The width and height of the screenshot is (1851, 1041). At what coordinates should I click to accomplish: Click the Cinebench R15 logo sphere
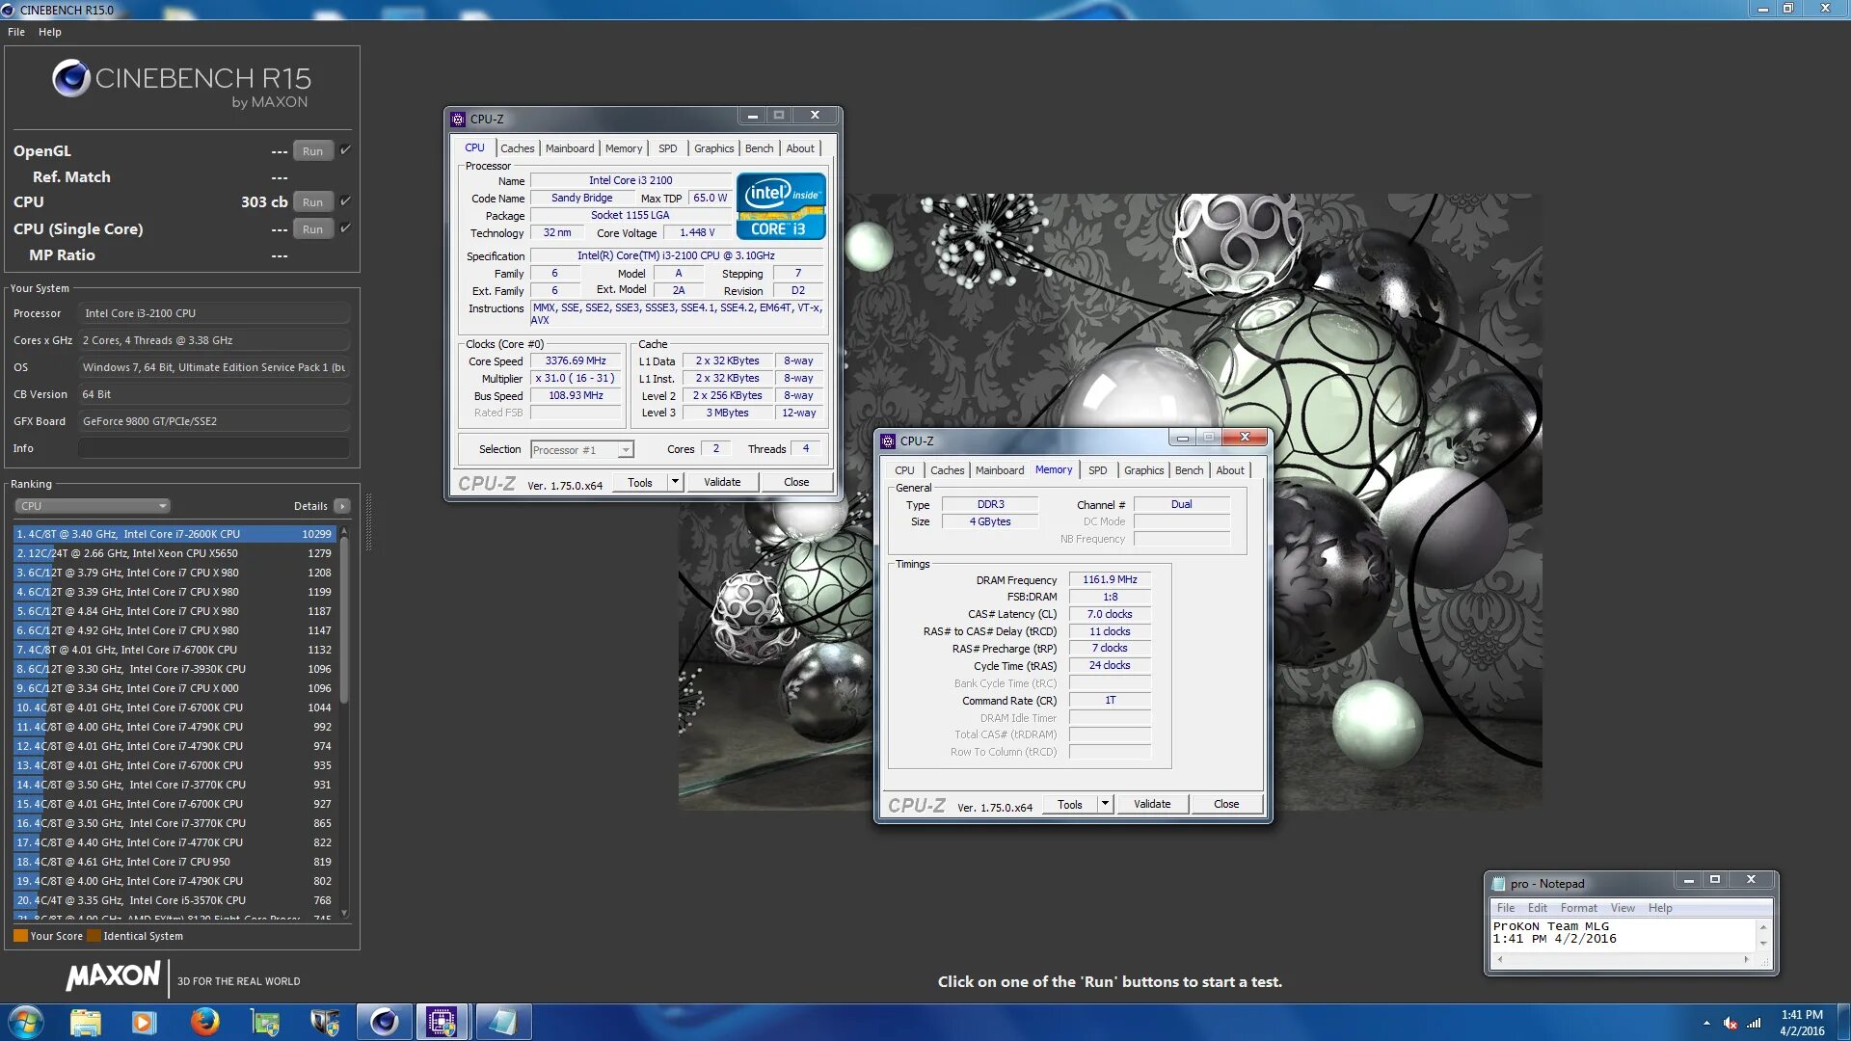70,78
